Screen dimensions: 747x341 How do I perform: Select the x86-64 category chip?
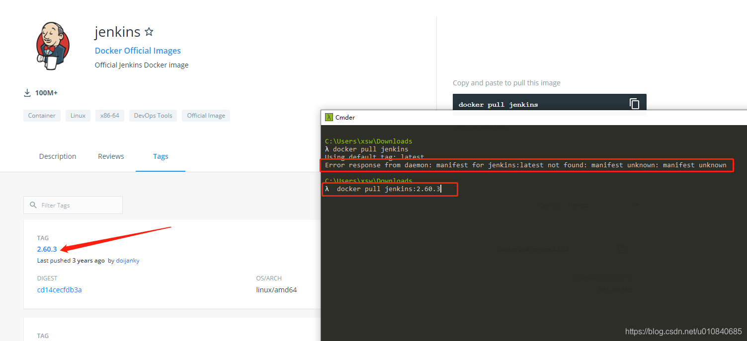coord(109,116)
